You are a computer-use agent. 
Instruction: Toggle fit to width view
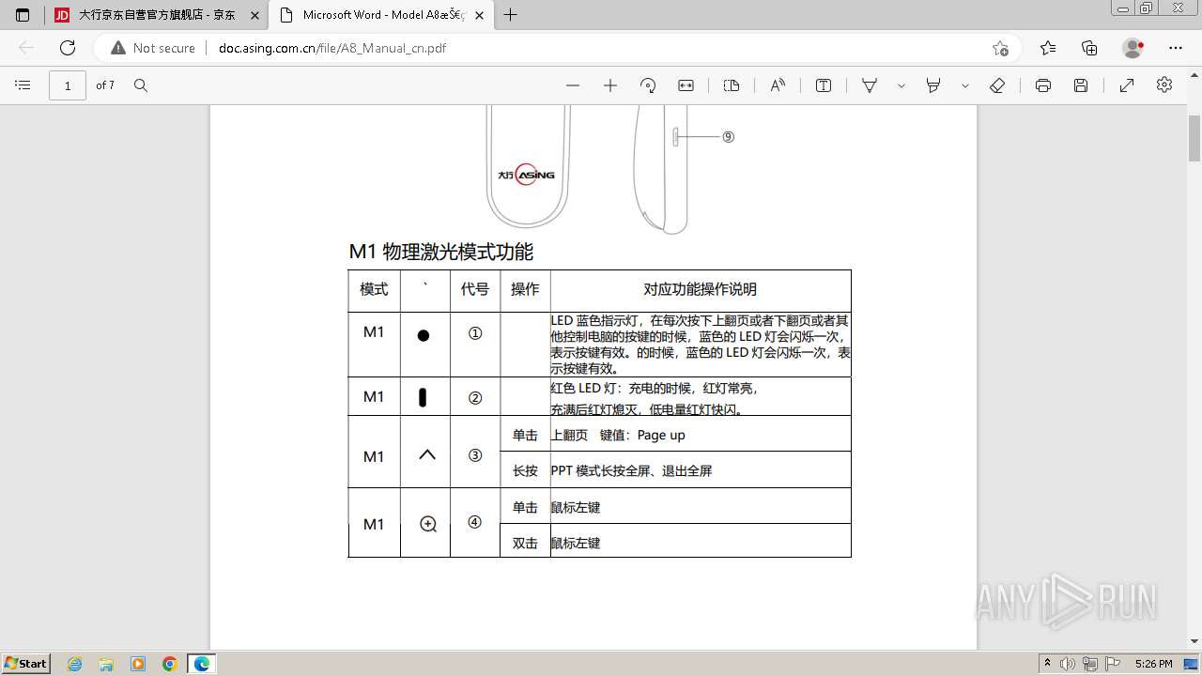(686, 85)
